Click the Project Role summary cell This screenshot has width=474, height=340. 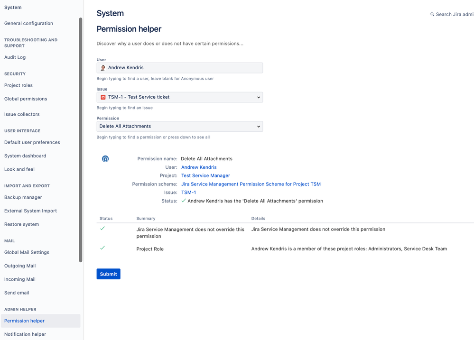[x=150, y=249]
